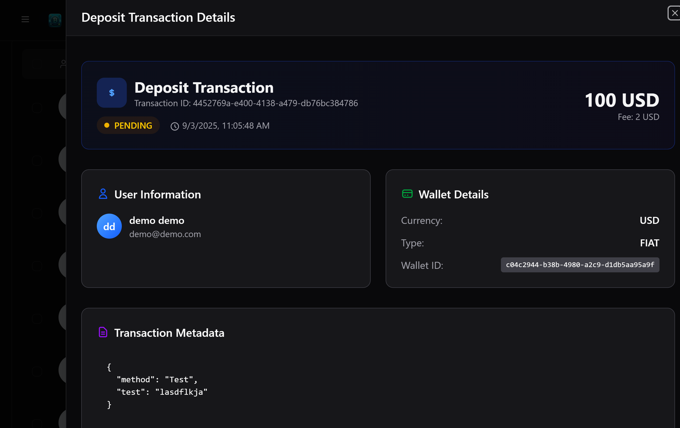Close the Deposit Transaction Details panel
The image size is (680, 428).
tap(674, 13)
